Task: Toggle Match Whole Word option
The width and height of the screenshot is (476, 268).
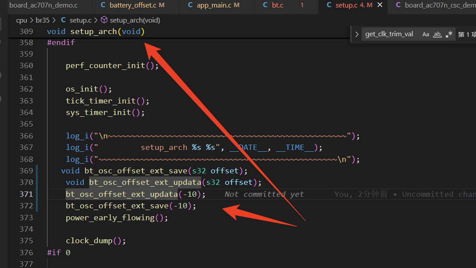Action: (x=437, y=34)
